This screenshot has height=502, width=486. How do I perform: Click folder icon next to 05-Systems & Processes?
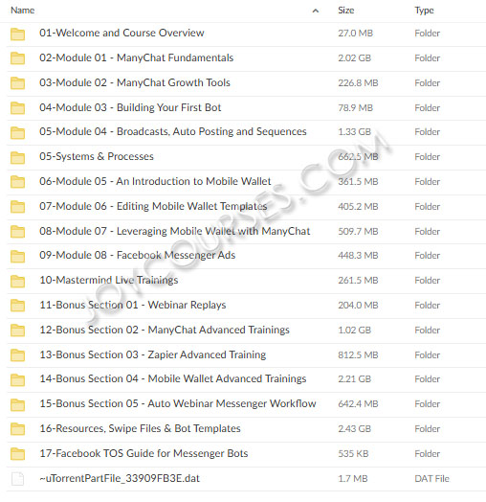point(17,157)
